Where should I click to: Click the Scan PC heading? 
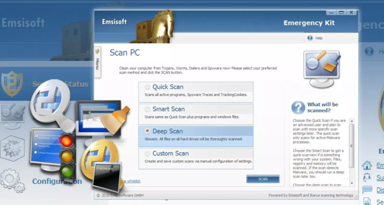[125, 53]
